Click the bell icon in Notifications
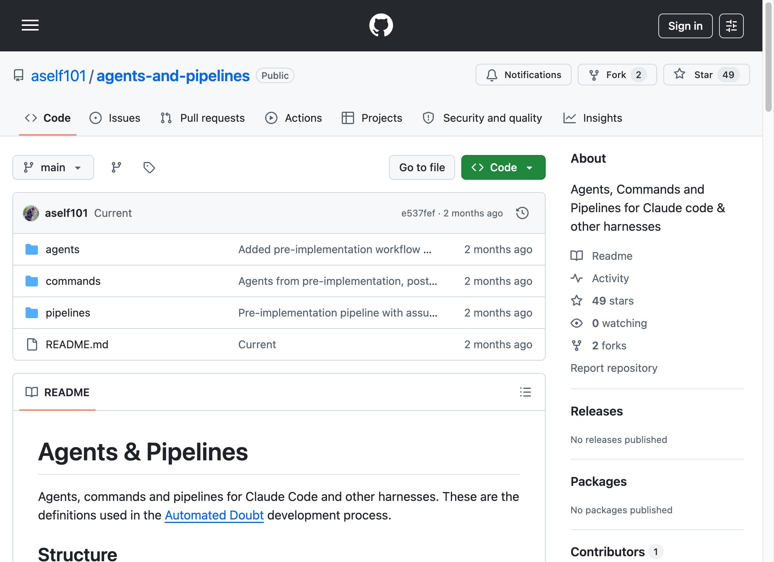This screenshot has height=562, width=774. point(492,75)
